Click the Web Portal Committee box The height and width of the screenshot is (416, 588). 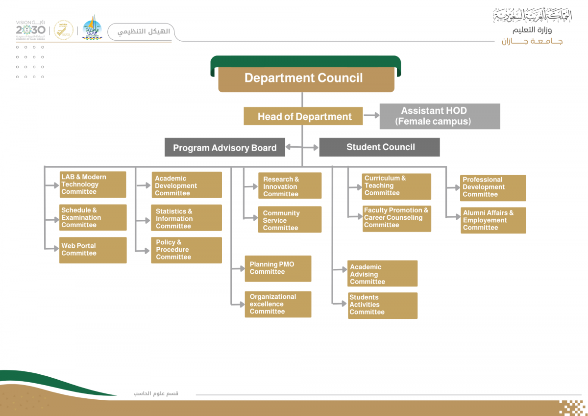point(93,250)
